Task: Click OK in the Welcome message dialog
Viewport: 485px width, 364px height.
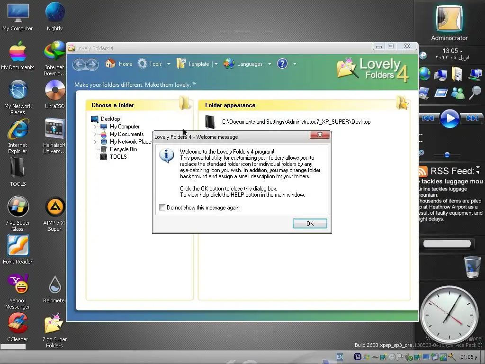Action: pyautogui.click(x=310, y=224)
